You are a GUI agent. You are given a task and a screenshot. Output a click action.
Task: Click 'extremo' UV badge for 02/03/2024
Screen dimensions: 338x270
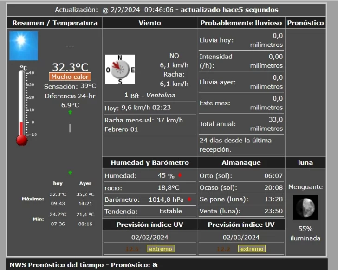click(x=252, y=249)
